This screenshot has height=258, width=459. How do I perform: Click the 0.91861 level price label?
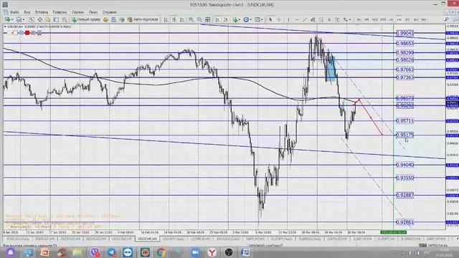[404, 222]
